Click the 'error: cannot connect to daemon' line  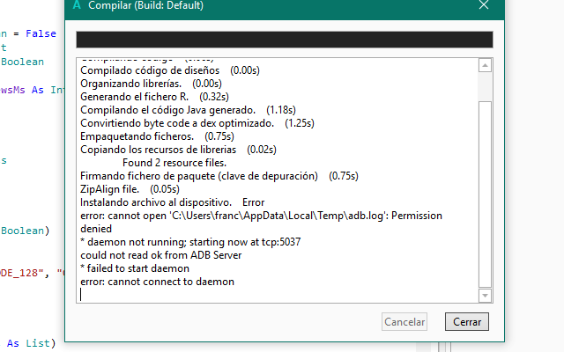[x=158, y=282]
